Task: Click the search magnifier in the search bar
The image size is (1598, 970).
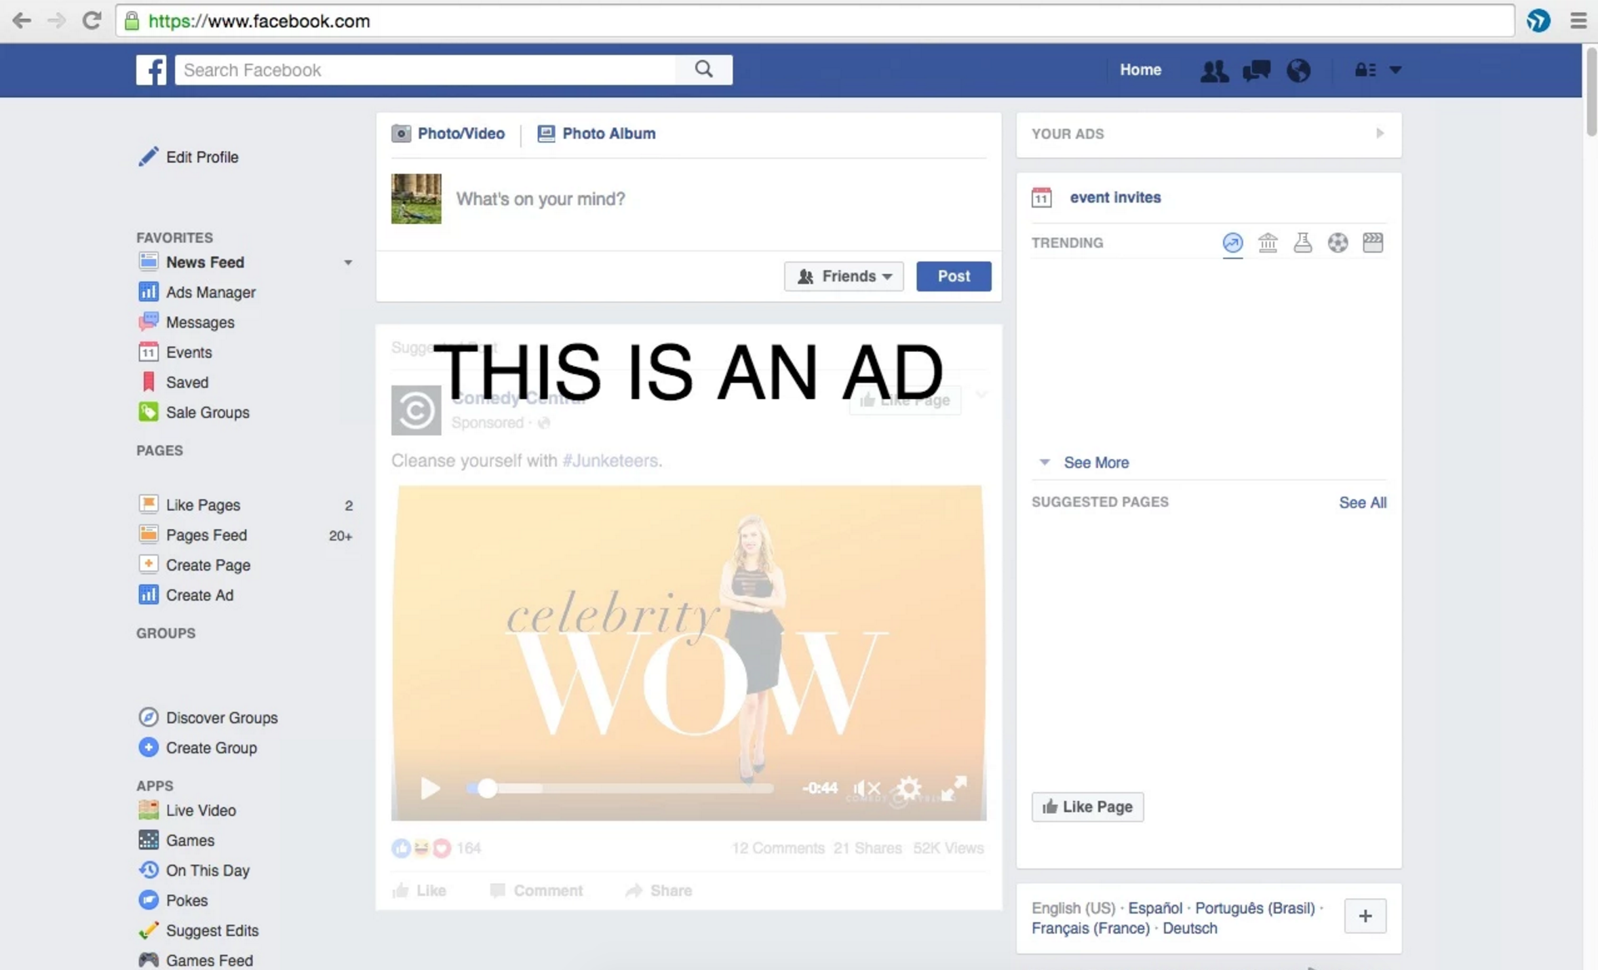Action: [703, 69]
